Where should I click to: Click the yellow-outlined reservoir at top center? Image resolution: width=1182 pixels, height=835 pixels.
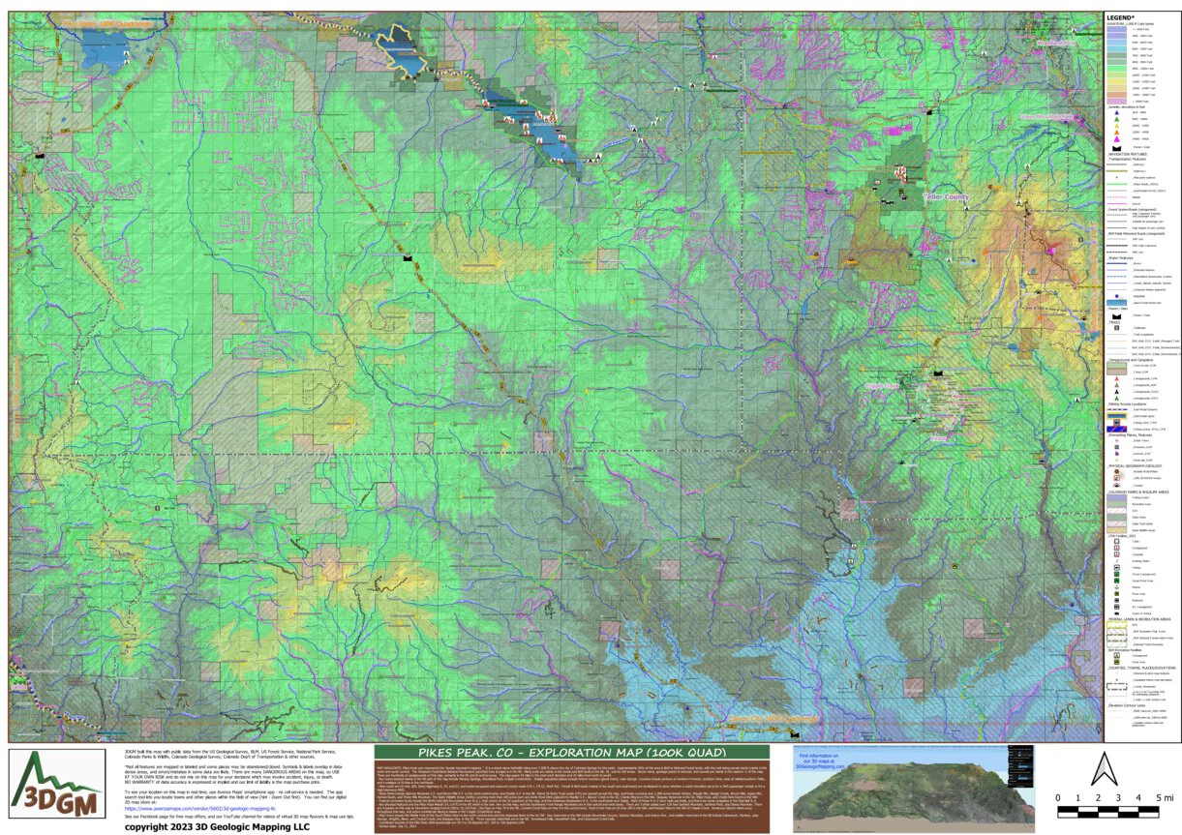click(x=403, y=49)
